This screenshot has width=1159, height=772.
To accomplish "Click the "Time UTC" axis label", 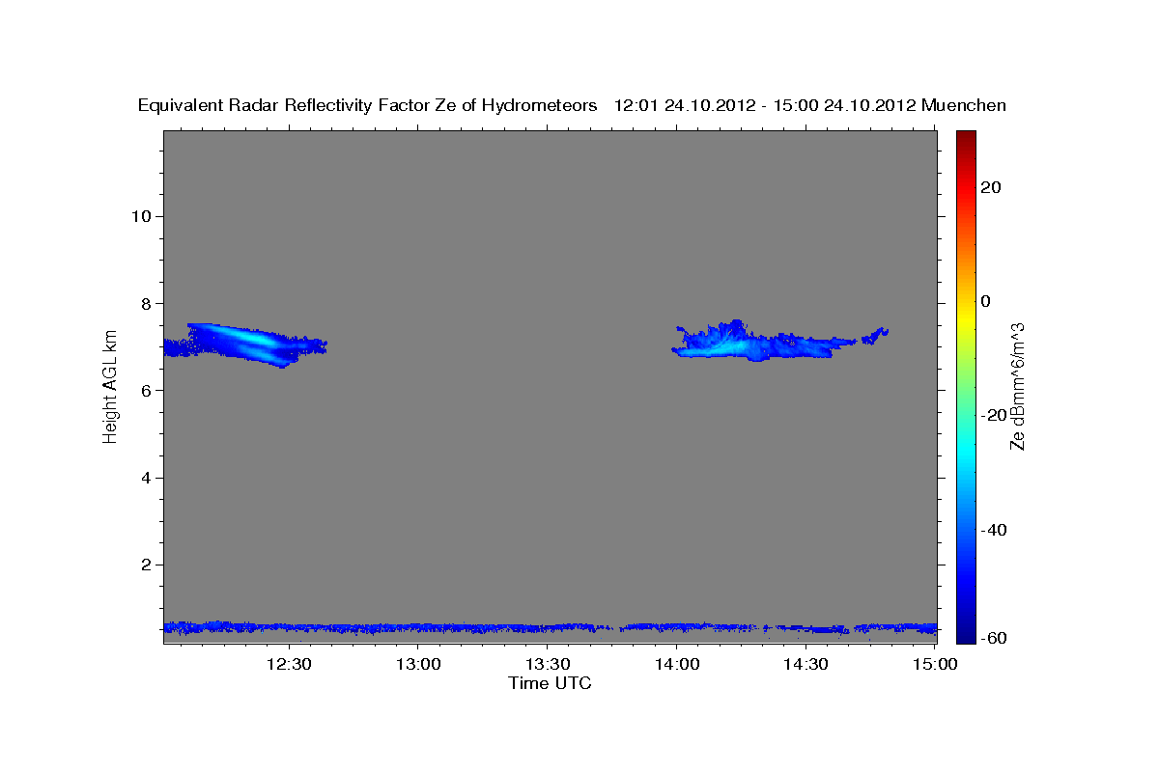I will click(x=550, y=683).
